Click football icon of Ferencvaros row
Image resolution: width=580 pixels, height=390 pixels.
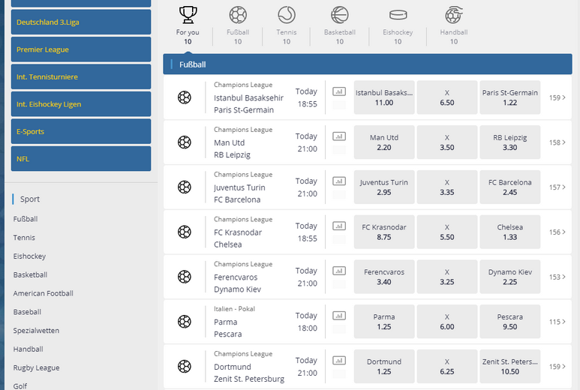tap(185, 277)
